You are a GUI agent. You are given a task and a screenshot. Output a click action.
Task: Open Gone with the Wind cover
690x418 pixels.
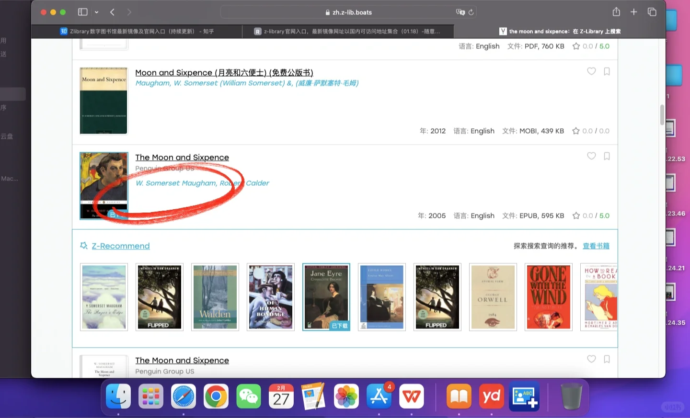pyautogui.click(x=549, y=297)
